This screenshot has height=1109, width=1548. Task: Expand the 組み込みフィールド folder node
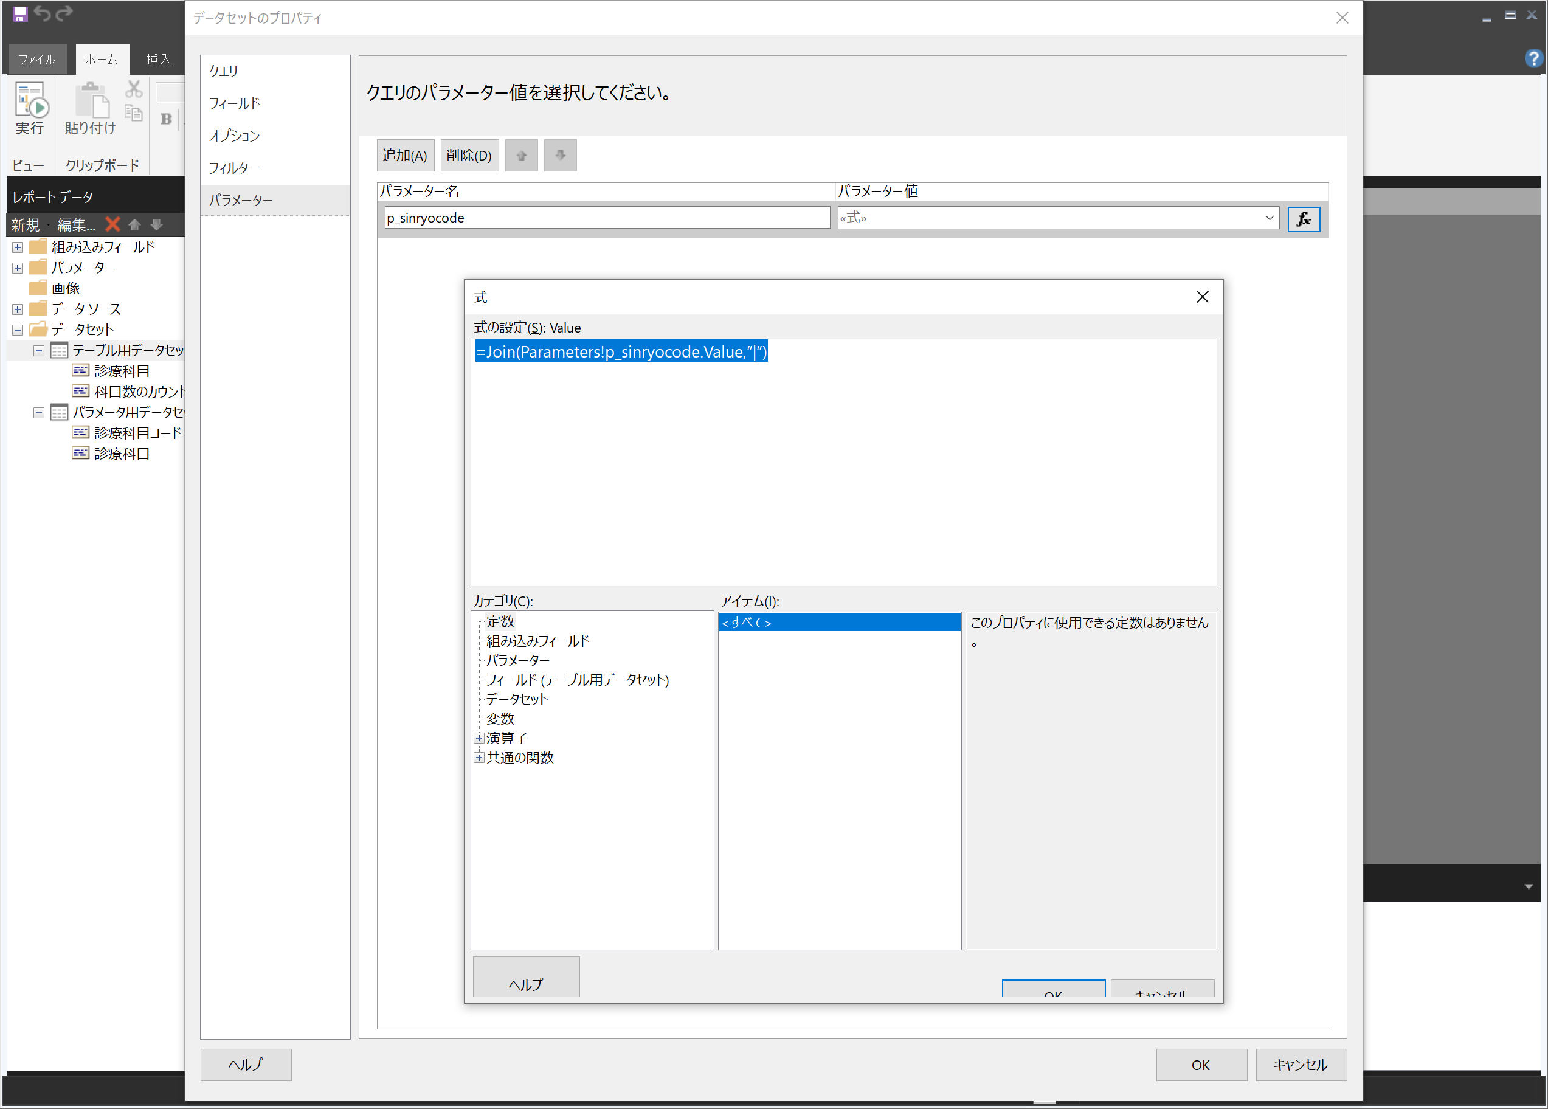[18, 247]
